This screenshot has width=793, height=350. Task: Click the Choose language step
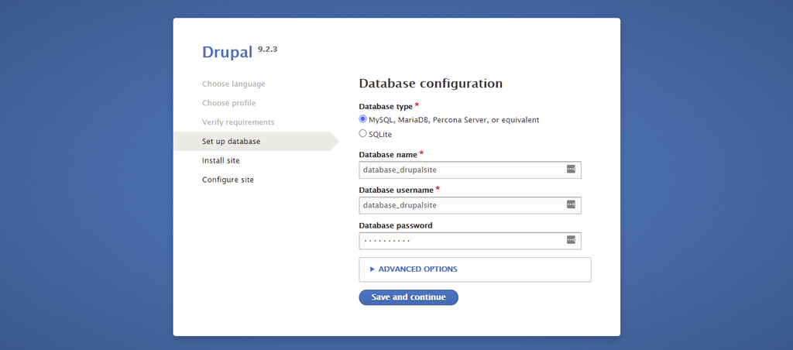(233, 84)
